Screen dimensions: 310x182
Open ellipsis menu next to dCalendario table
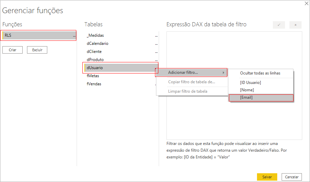(156, 43)
